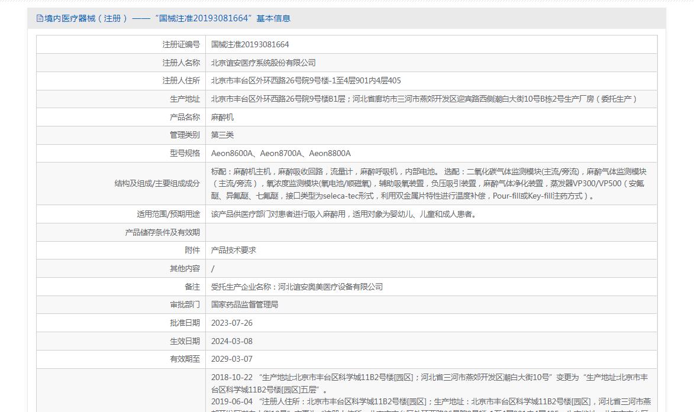Click the document icon in the header
694x412 pixels.
click(x=40, y=18)
